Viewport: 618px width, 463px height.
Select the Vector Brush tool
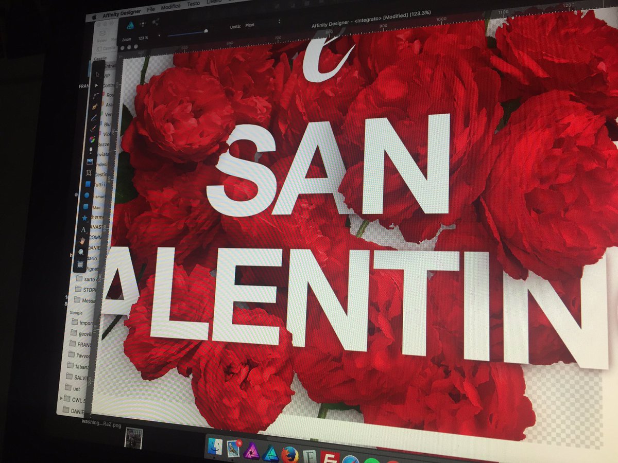click(93, 128)
